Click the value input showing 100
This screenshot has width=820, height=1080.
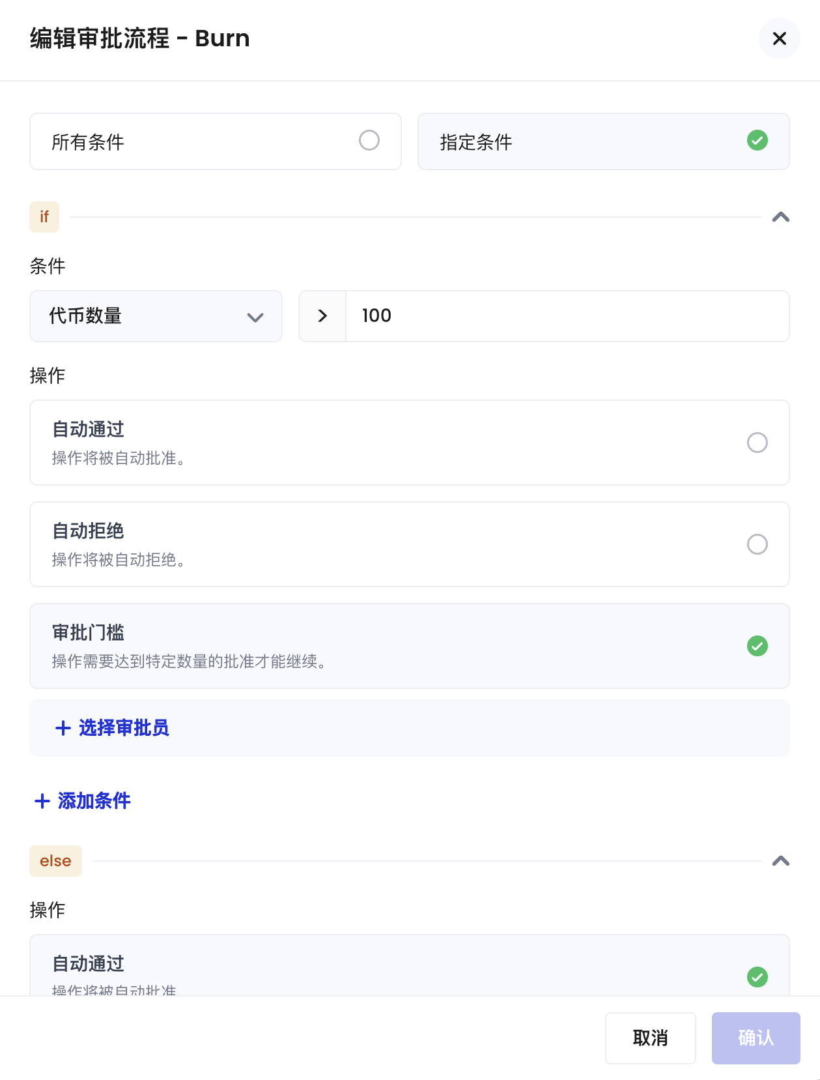click(x=567, y=315)
